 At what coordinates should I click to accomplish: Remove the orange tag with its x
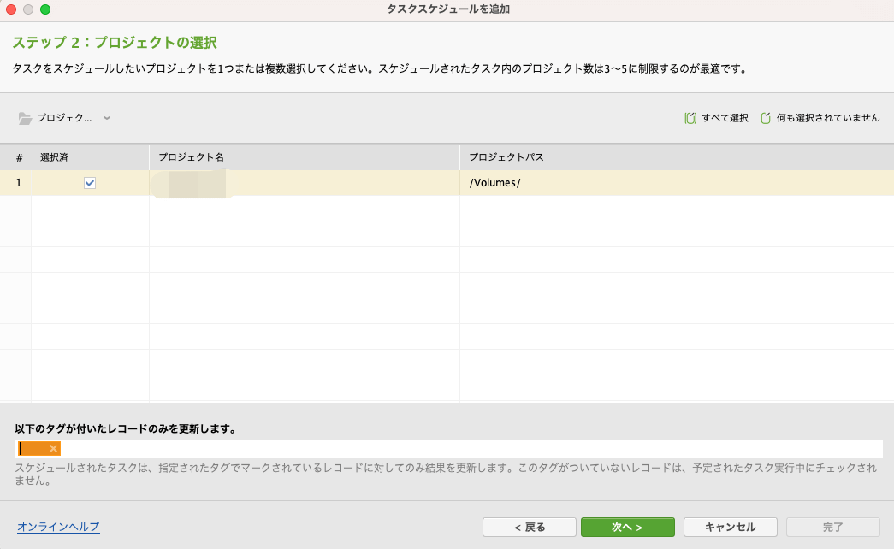[53, 449]
